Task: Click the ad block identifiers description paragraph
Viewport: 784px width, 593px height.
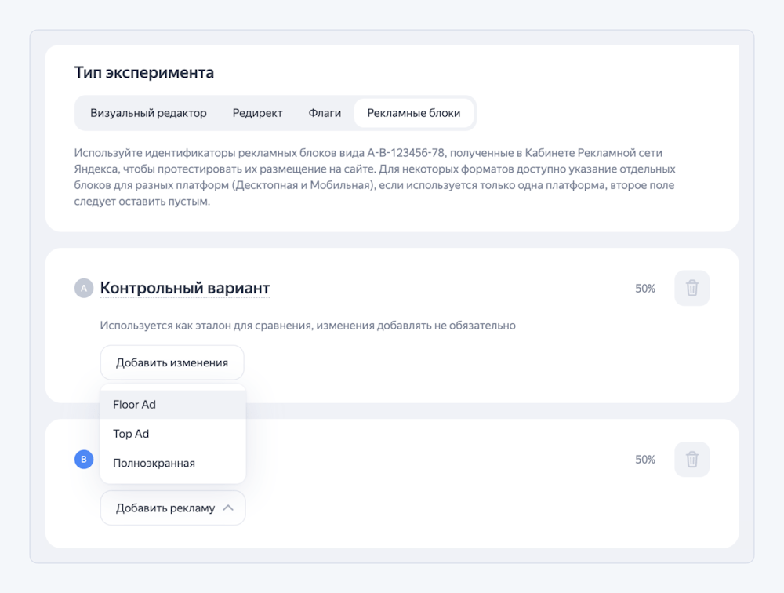Action: (x=375, y=176)
